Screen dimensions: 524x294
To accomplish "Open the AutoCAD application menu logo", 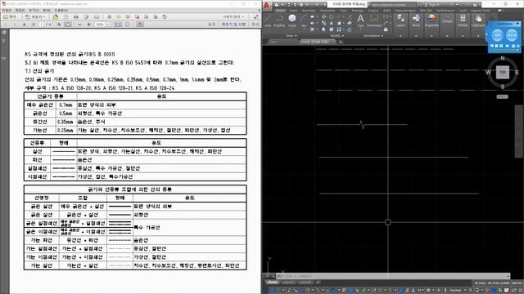I will (x=267, y=6).
